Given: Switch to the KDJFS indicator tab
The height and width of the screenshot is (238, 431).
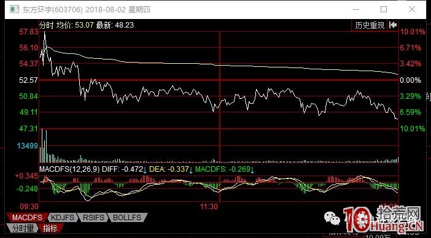Looking at the screenshot, I should click(x=63, y=218).
